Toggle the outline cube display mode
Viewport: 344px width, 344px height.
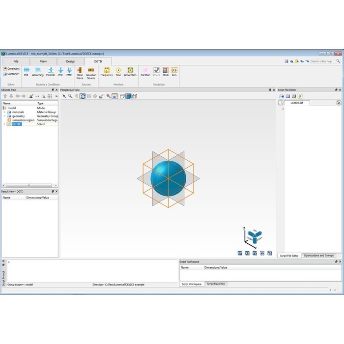pyautogui.click(x=122, y=96)
